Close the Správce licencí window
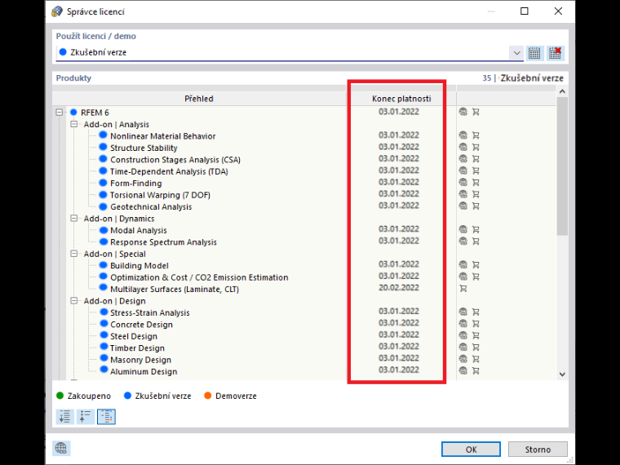This screenshot has width=620, height=465. [x=558, y=11]
